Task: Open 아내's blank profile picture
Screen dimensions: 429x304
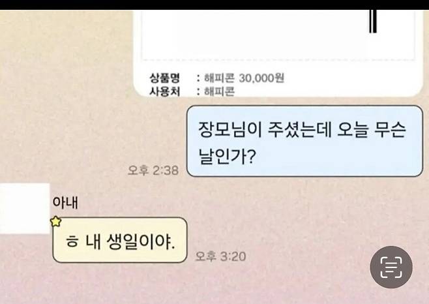Action: click(x=25, y=208)
